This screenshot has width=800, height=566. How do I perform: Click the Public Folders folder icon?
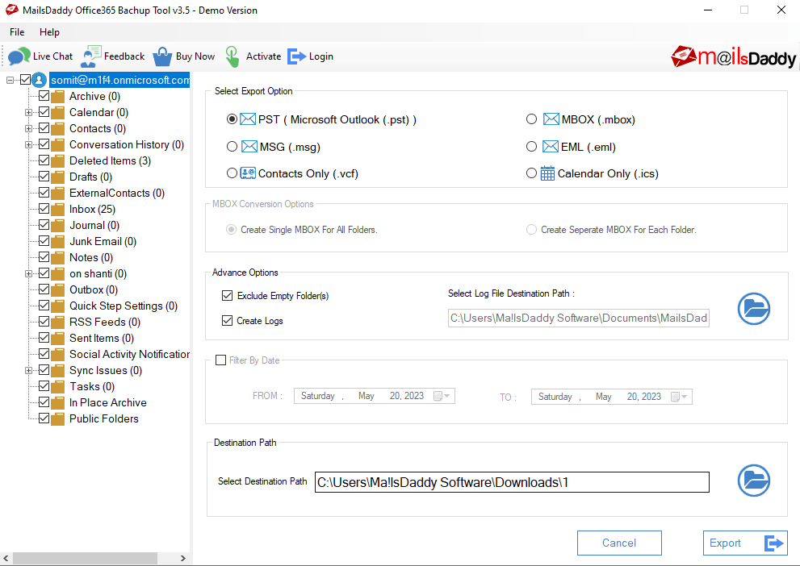pos(57,418)
